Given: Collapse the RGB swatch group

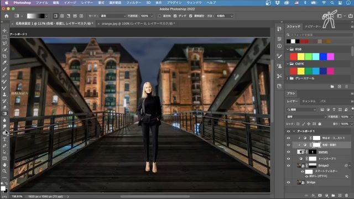Looking at the screenshot, I should click(x=288, y=49).
